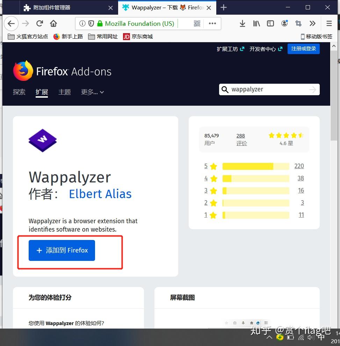The height and width of the screenshot is (346, 340).
Task: Toggle the sidebar view icon
Action: (270, 23)
